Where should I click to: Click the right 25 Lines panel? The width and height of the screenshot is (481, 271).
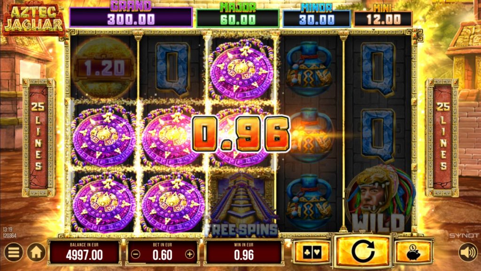click(442, 137)
